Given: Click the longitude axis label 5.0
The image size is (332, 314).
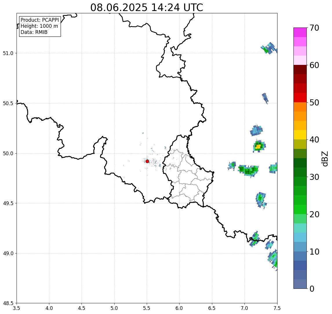Looking at the screenshot, I should tap(114, 308).
